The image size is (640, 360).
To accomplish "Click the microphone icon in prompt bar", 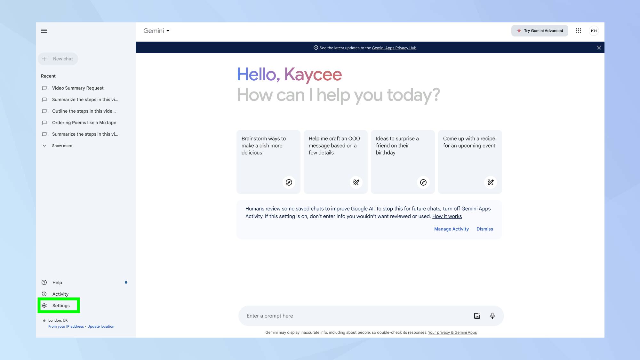I will [x=492, y=316].
